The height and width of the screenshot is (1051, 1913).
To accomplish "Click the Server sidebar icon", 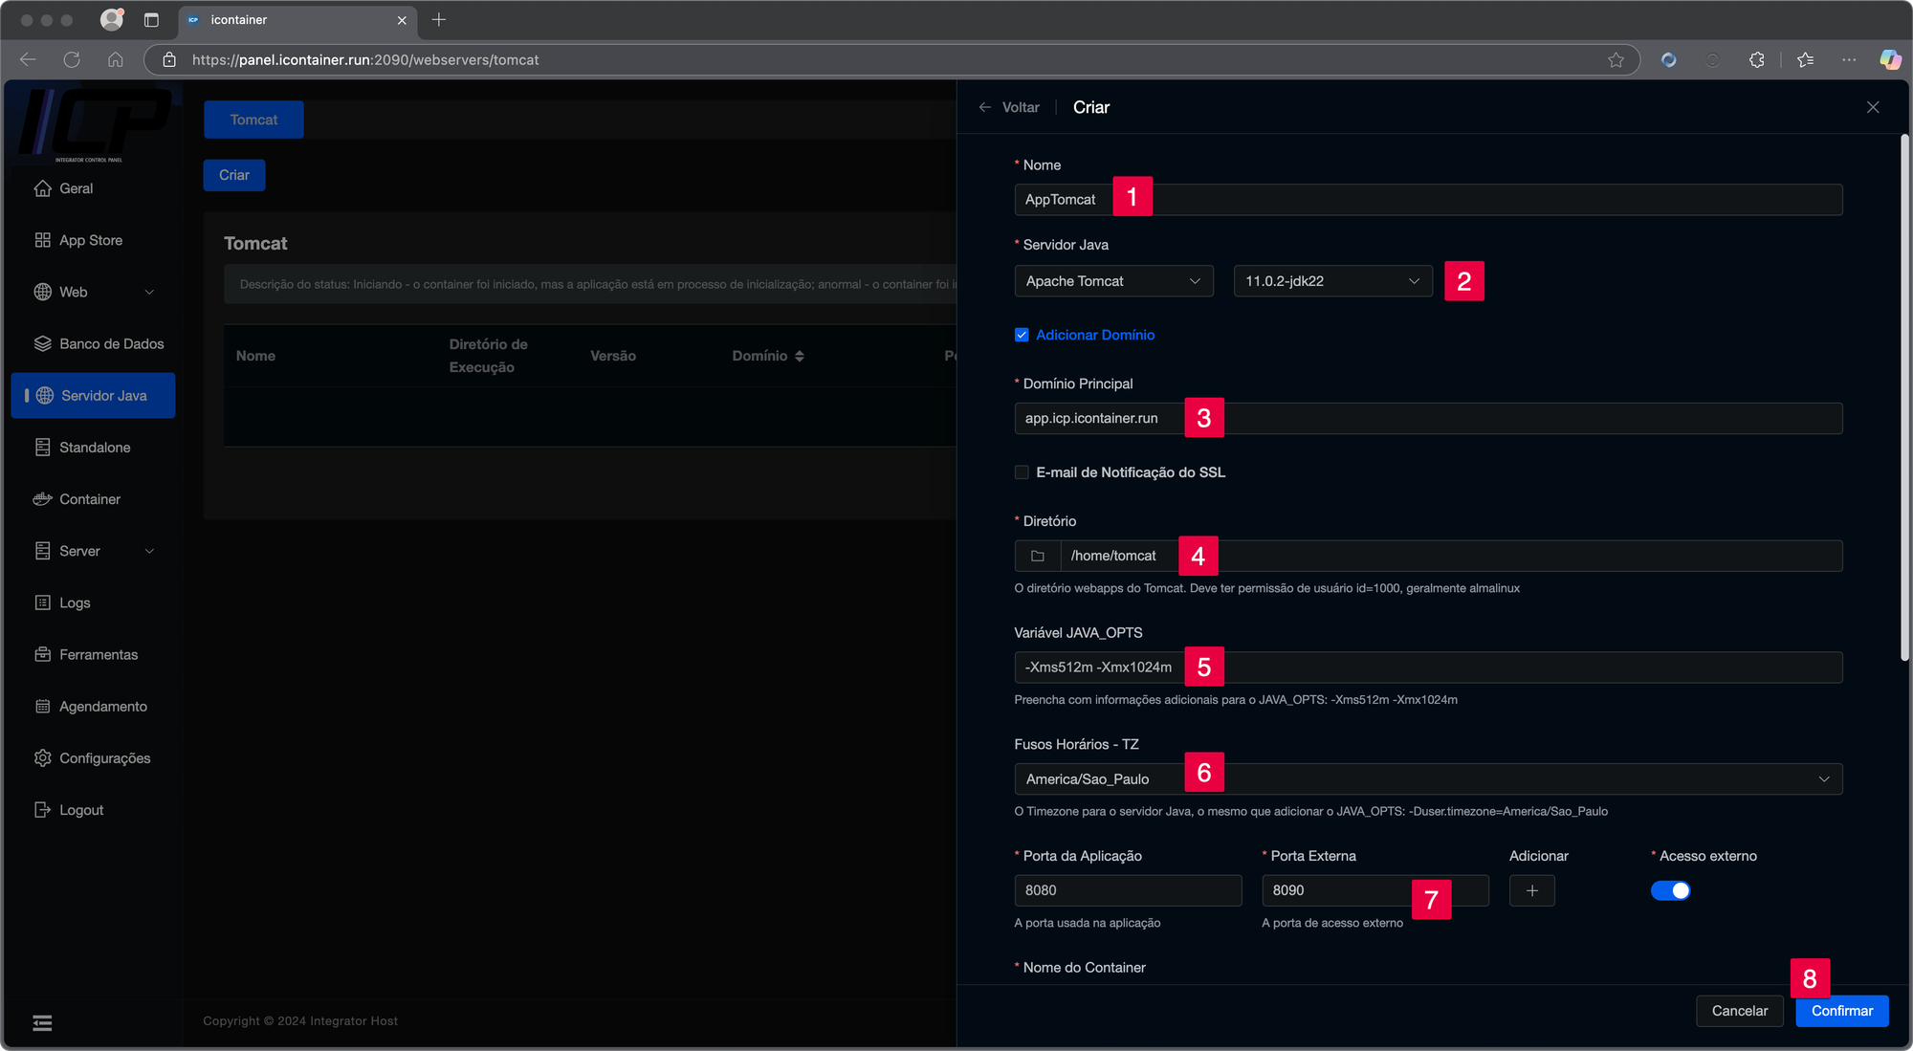I will click(x=42, y=551).
